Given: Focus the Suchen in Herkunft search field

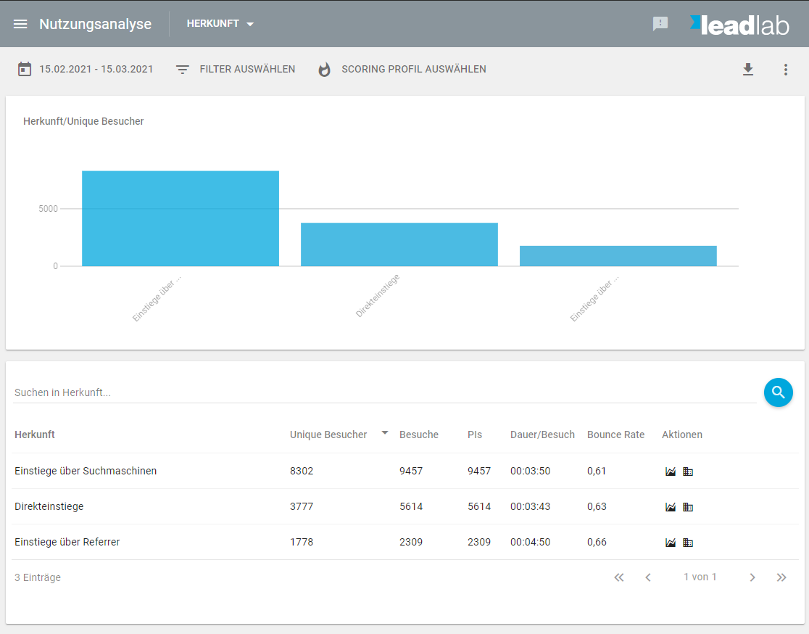Looking at the screenshot, I should click(x=384, y=392).
